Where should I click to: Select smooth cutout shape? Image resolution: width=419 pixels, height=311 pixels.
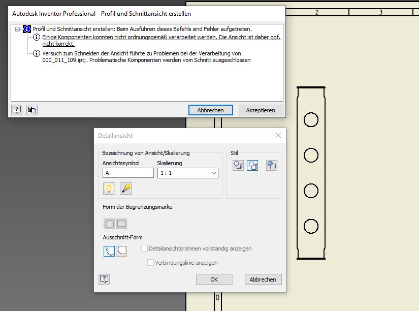coord(121,251)
